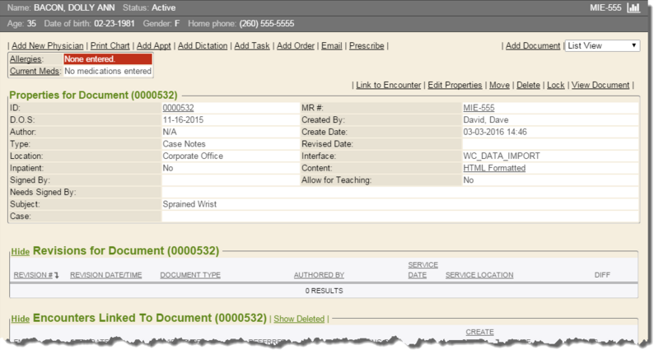
Task: Open Add Dictation
Action: (x=203, y=46)
